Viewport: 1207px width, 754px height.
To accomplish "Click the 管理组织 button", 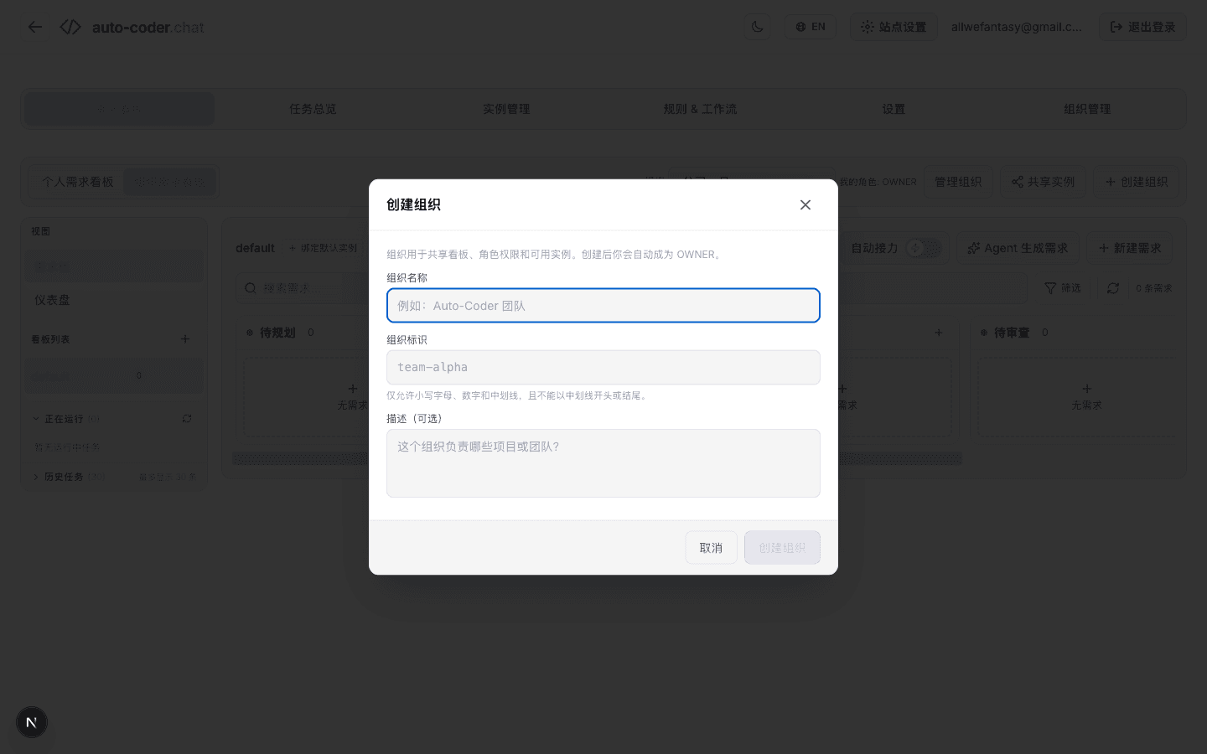I will tap(959, 182).
